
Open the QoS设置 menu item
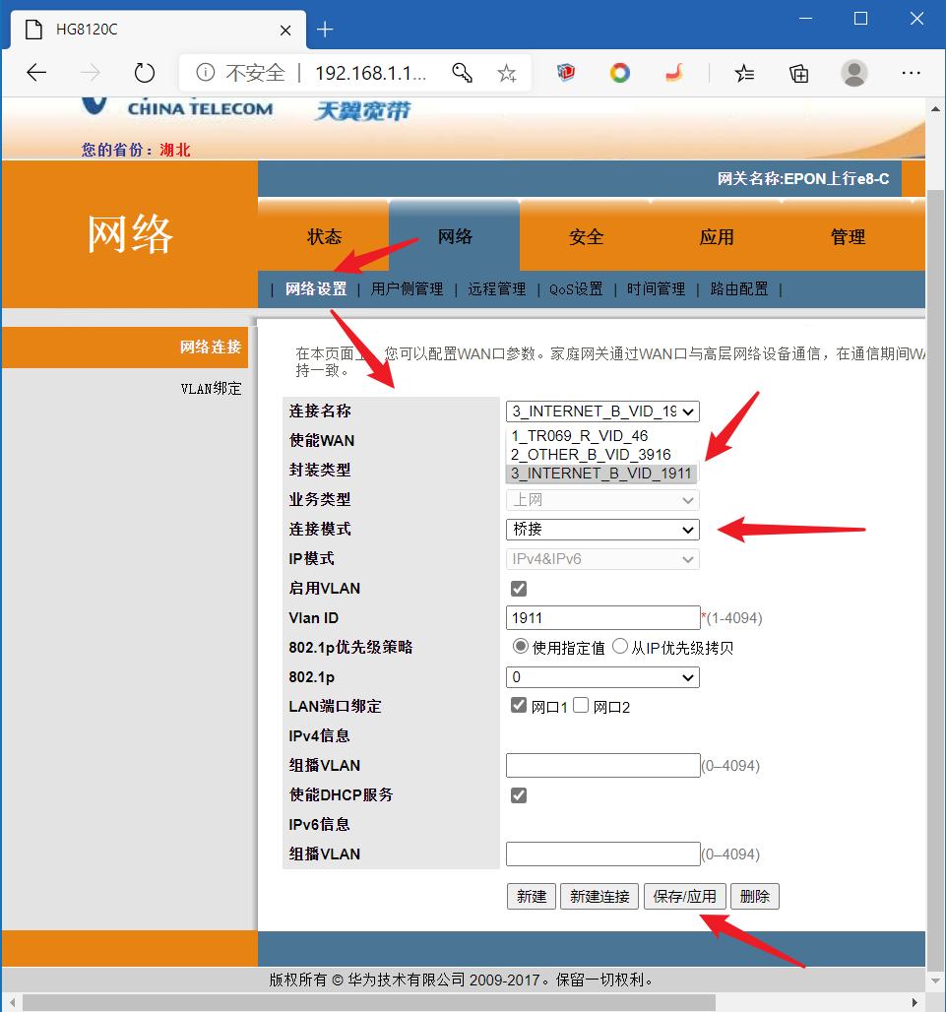click(576, 289)
